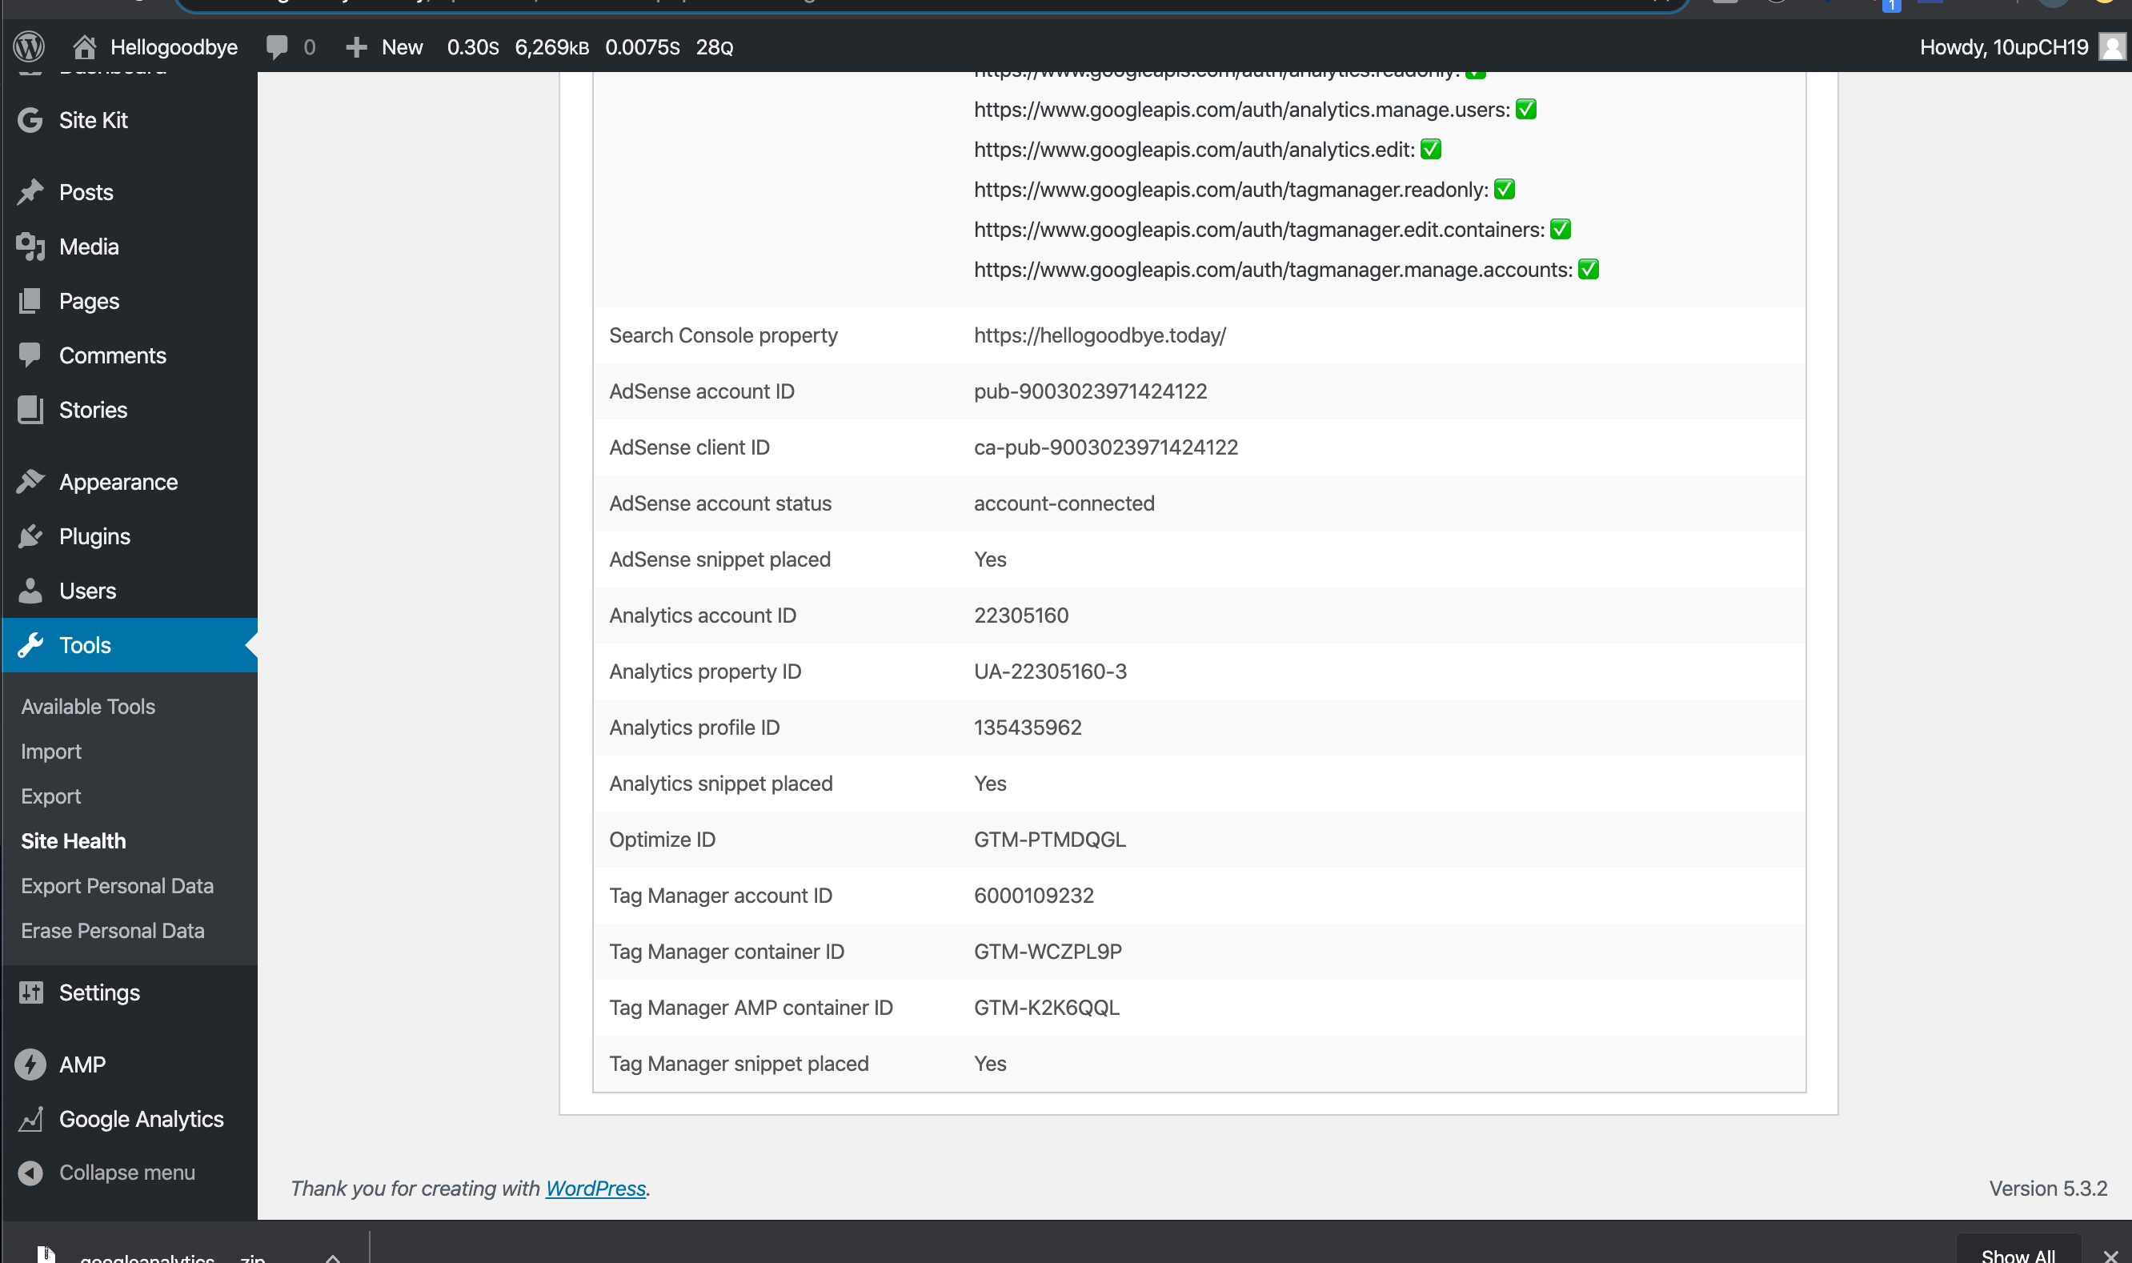Click the Google Analytics chart icon
Viewport: 2132px width, 1263px height.
[x=30, y=1119]
